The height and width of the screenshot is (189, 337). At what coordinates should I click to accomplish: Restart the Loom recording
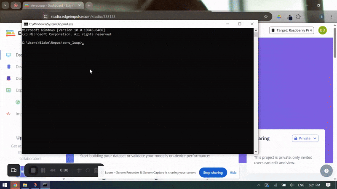coord(88,171)
